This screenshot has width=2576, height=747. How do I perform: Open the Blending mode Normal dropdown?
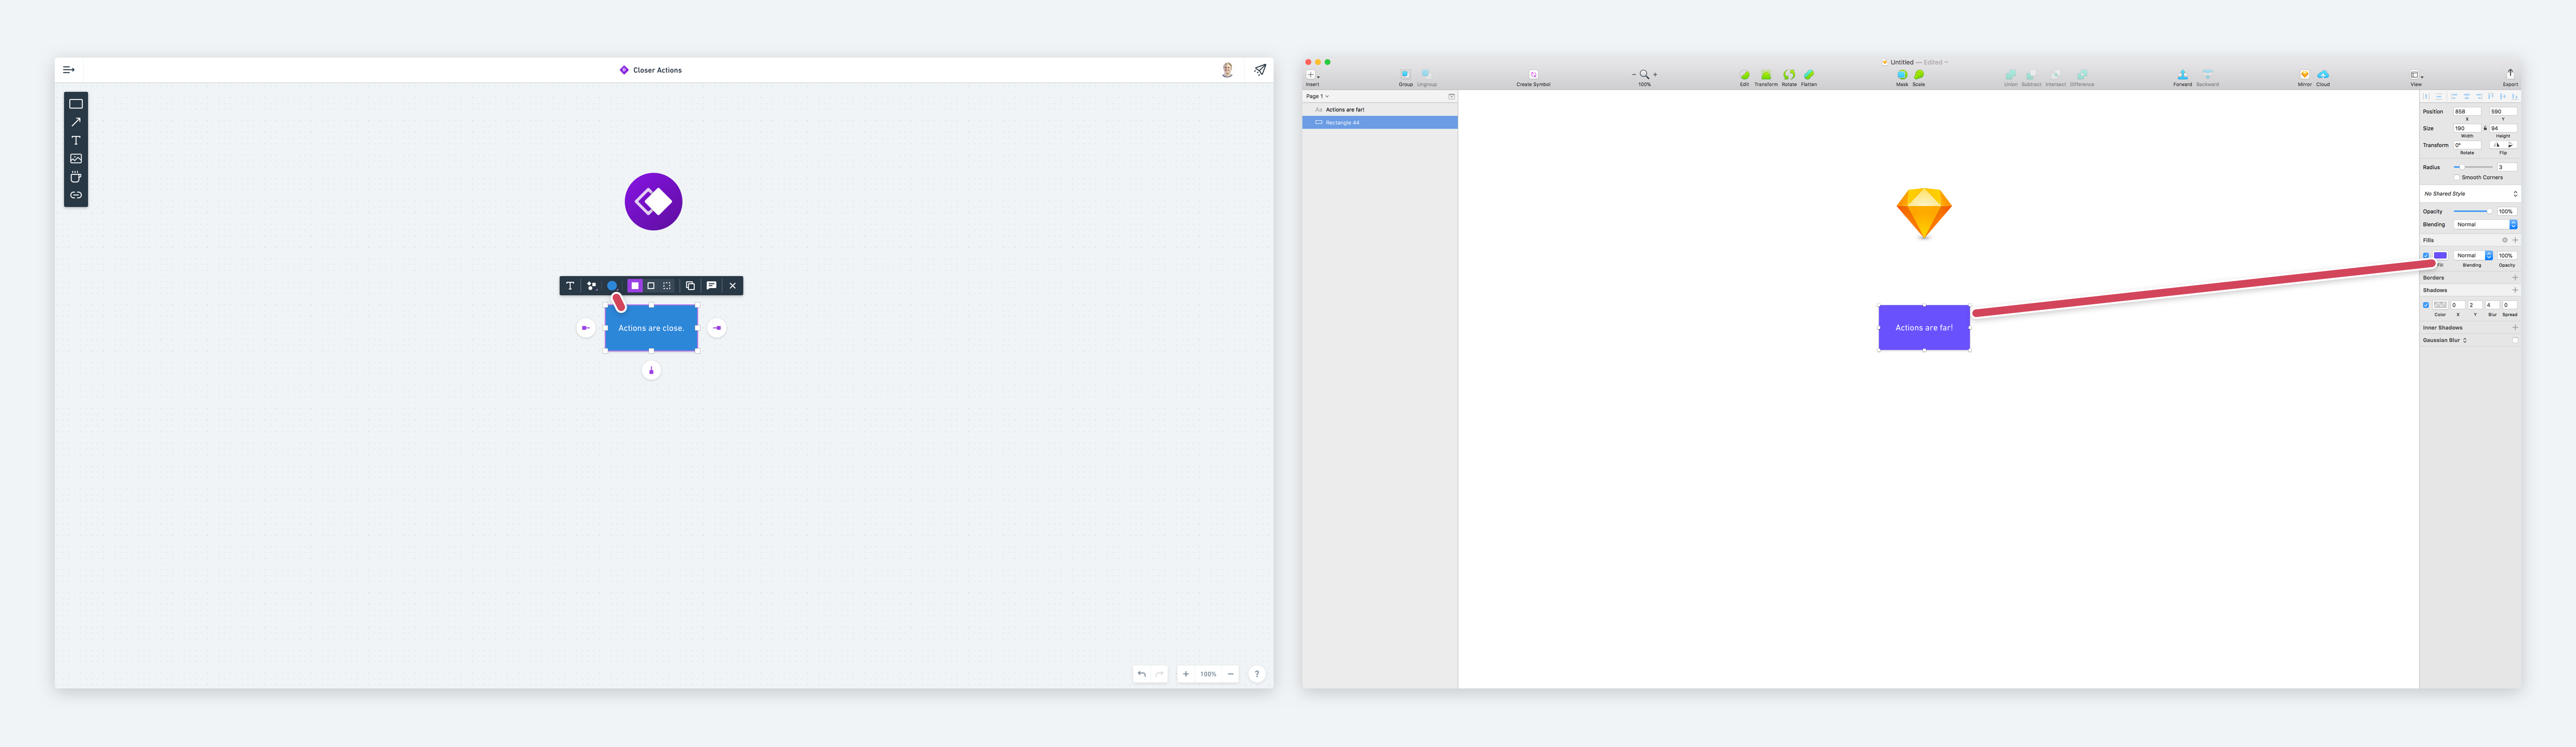tap(2485, 225)
